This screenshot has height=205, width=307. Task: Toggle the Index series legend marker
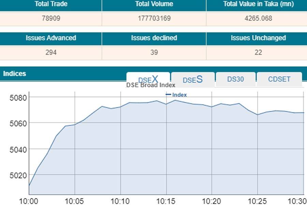pyautogui.click(x=176, y=95)
